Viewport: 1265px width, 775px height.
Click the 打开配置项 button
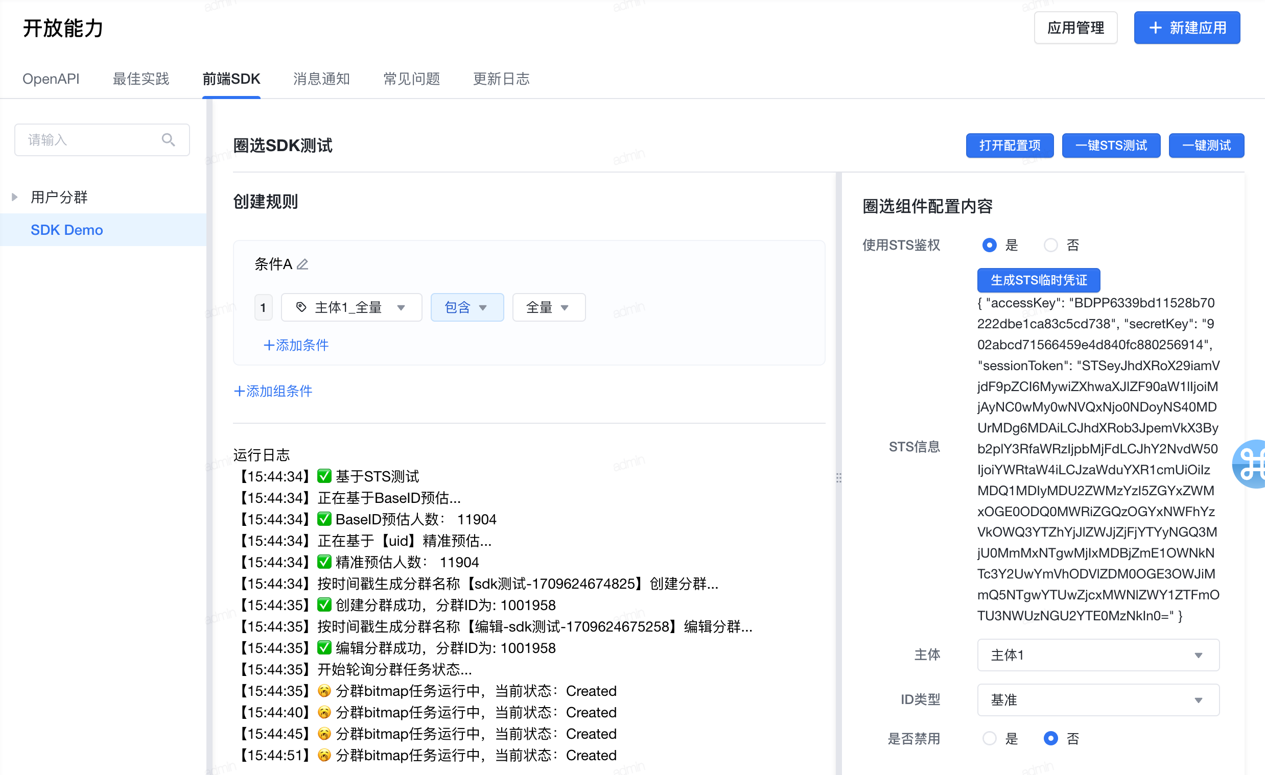[1010, 146]
